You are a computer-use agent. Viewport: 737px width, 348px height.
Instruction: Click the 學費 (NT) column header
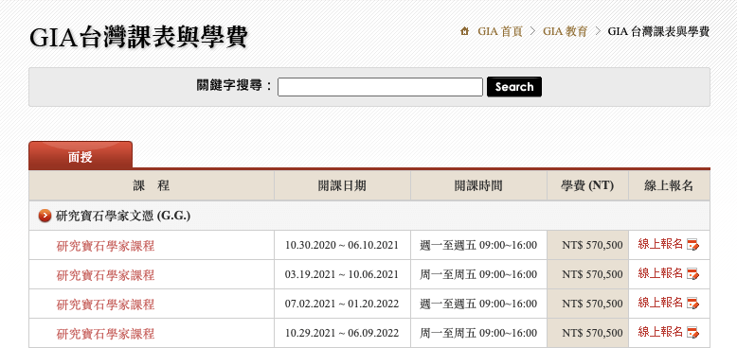click(587, 185)
